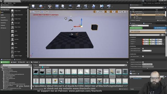Click the Save All button
167x94 pixels.
tap(21, 62)
